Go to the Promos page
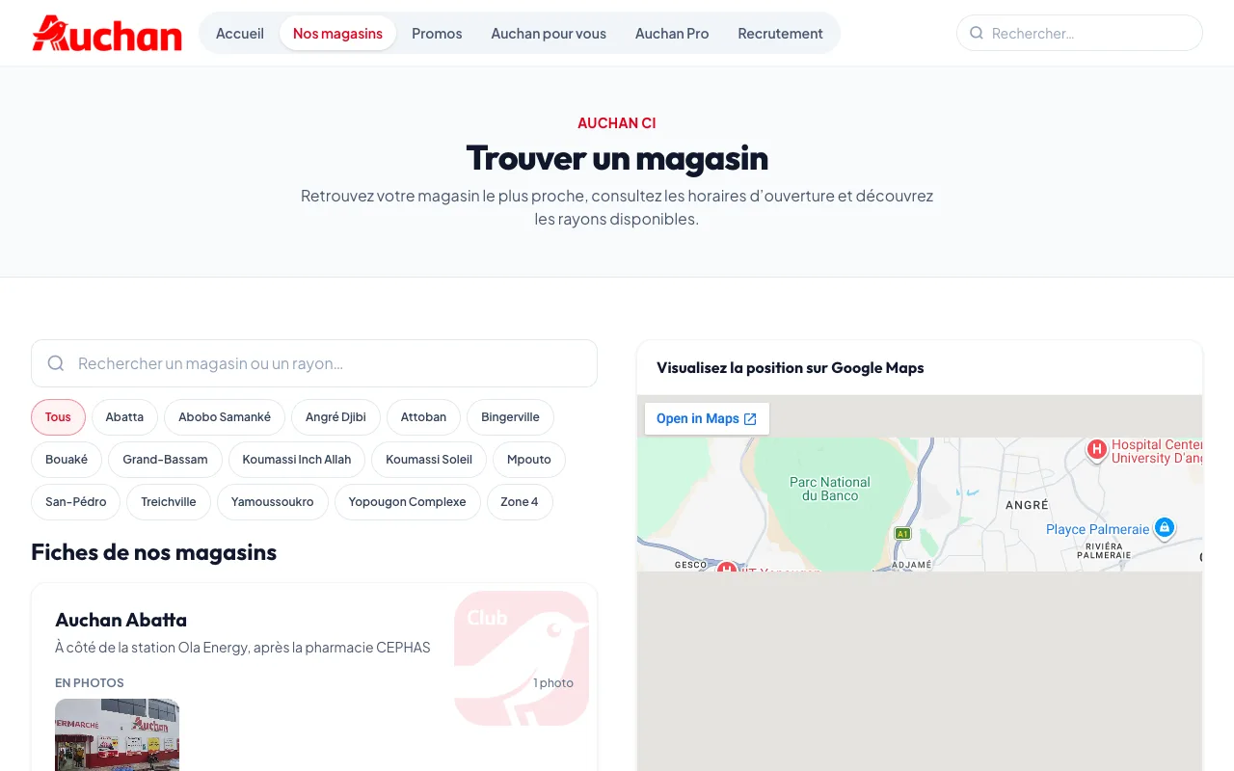 coord(437,33)
